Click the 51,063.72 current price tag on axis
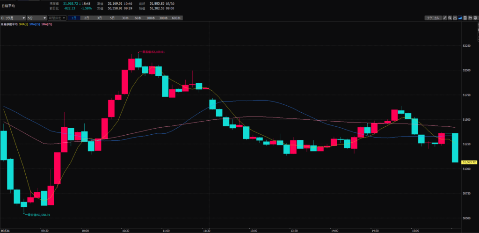 (469, 162)
